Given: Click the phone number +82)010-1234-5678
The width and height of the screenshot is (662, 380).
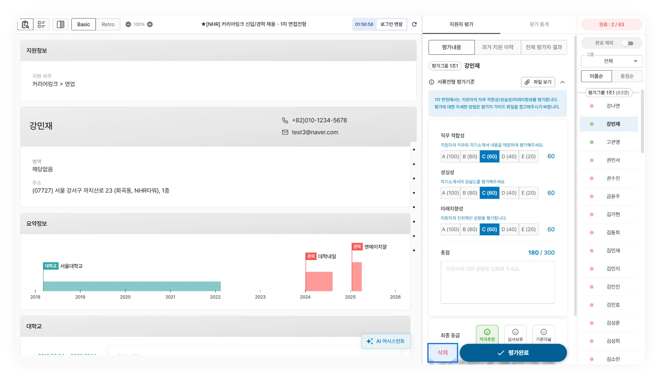Looking at the screenshot, I should click(319, 121).
